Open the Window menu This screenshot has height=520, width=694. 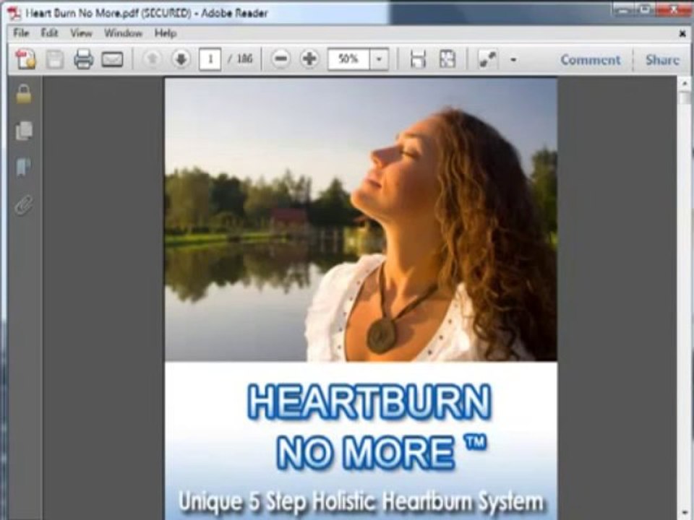123,33
